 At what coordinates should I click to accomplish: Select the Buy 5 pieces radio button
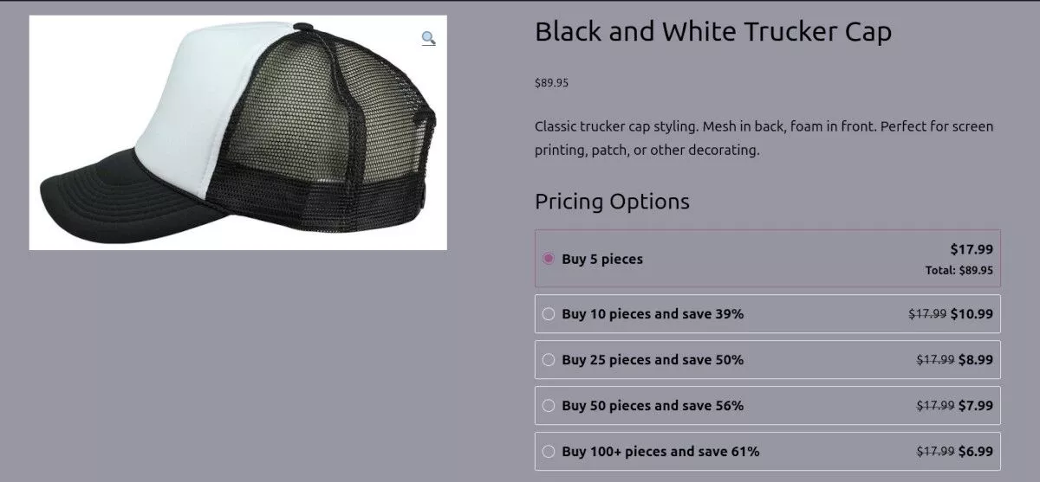pos(549,259)
